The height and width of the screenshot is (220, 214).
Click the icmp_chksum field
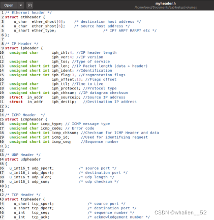(65, 133)
